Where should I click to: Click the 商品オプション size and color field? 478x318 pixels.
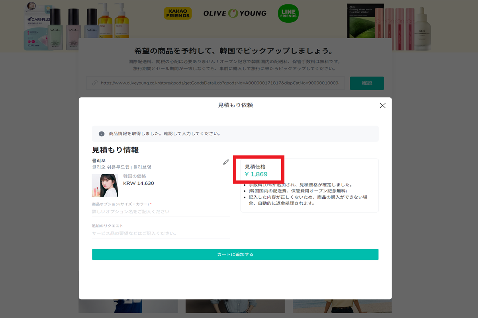(x=159, y=211)
